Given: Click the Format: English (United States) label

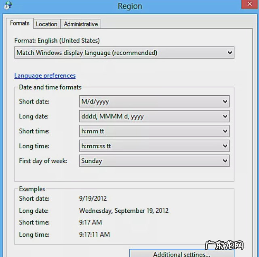Looking at the screenshot, I should point(57,41).
